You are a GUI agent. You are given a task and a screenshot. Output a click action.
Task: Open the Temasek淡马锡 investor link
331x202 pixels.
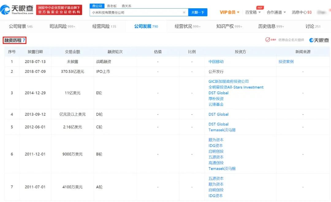222,130
